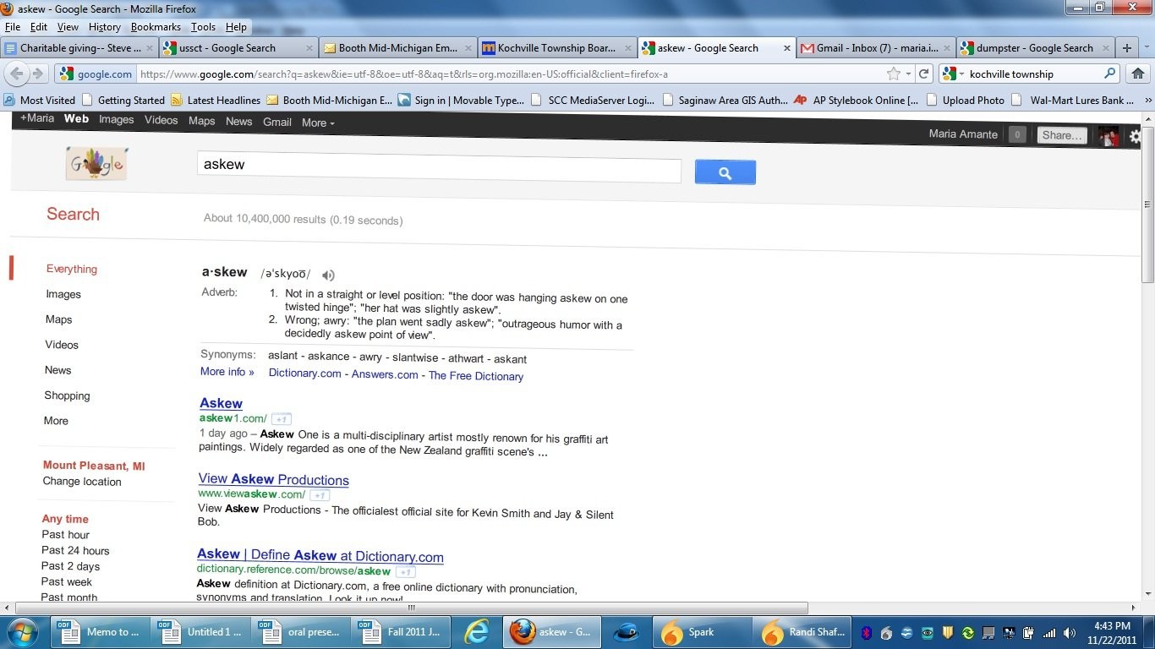Expand the bookmarks toolbar overflow chevron

click(x=1147, y=100)
